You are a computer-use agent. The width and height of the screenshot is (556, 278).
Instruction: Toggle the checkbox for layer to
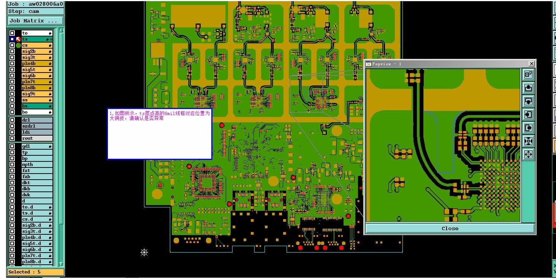(x=12, y=33)
